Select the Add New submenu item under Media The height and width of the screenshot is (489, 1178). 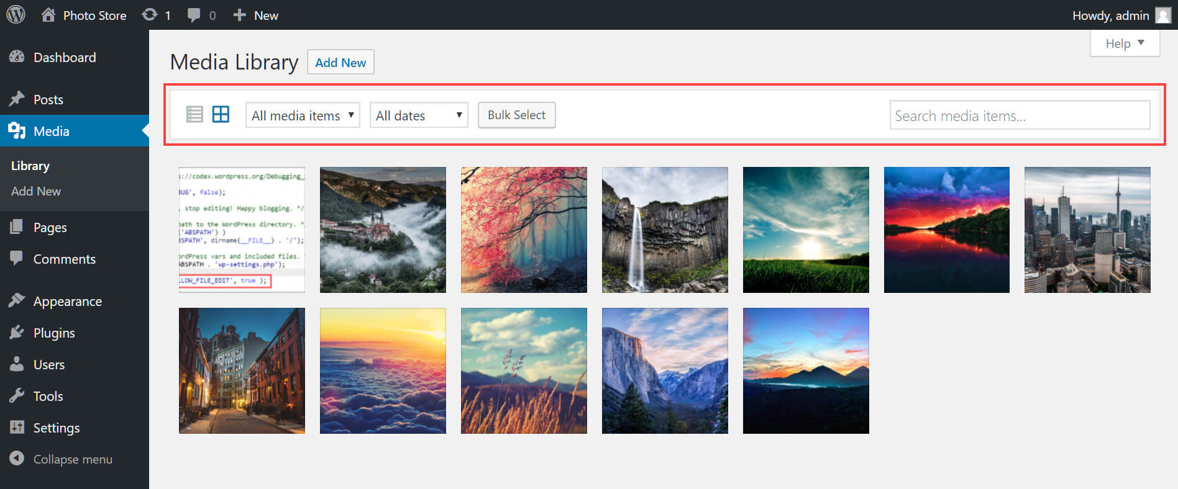[x=35, y=191]
